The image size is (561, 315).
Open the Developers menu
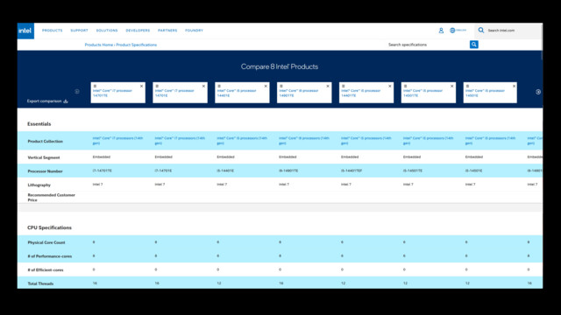(138, 31)
